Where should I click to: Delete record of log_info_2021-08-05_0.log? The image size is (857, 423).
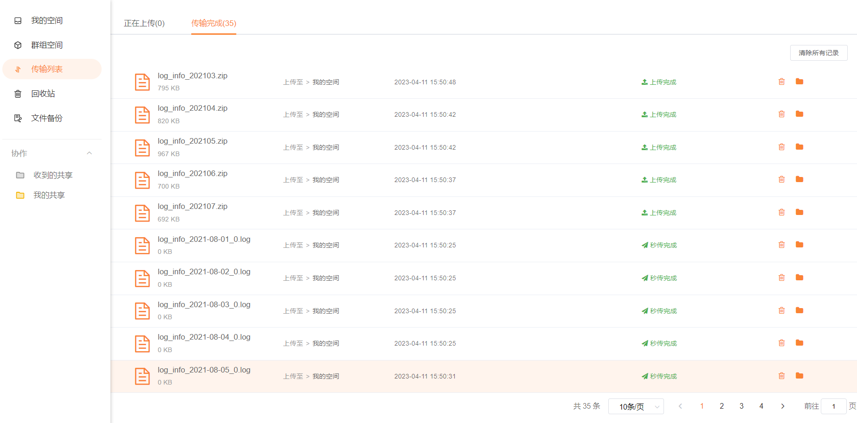(781, 376)
